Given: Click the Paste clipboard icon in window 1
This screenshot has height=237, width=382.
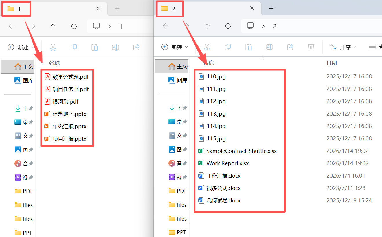Looking at the screenshot, I should coord(95,47).
